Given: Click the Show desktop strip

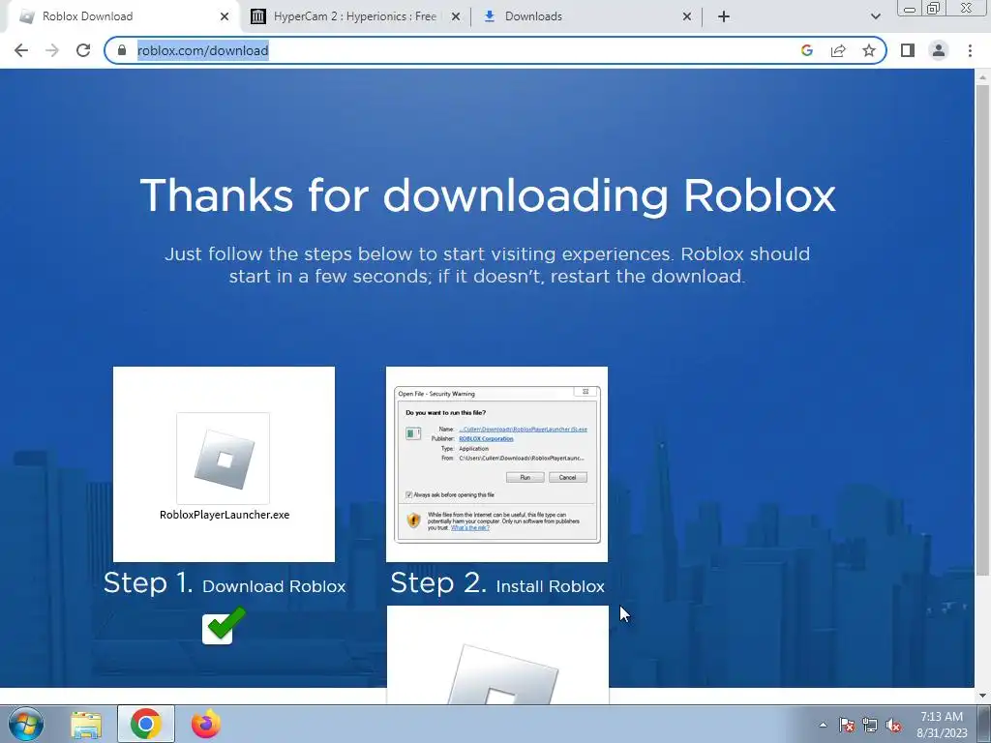Looking at the screenshot, I should point(984,724).
